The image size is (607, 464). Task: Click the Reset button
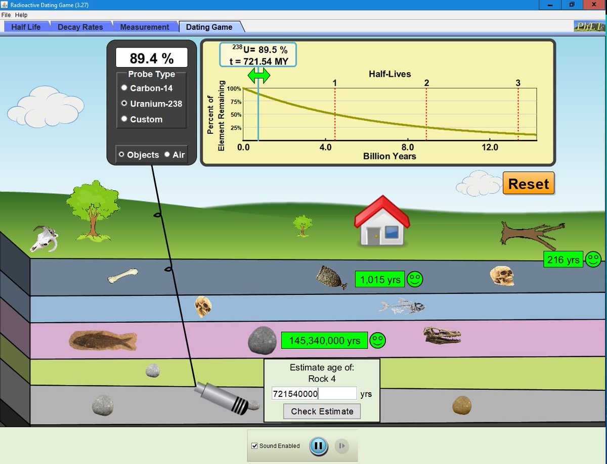pyautogui.click(x=529, y=184)
